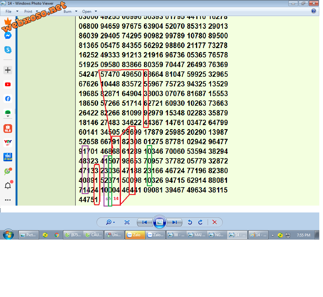Delete the photo with red X
The width and height of the screenshot is (323, 297).
coord(215,222)
